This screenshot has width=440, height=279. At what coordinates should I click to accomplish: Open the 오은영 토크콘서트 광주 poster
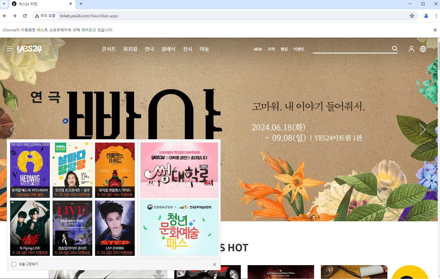(72, 170)
